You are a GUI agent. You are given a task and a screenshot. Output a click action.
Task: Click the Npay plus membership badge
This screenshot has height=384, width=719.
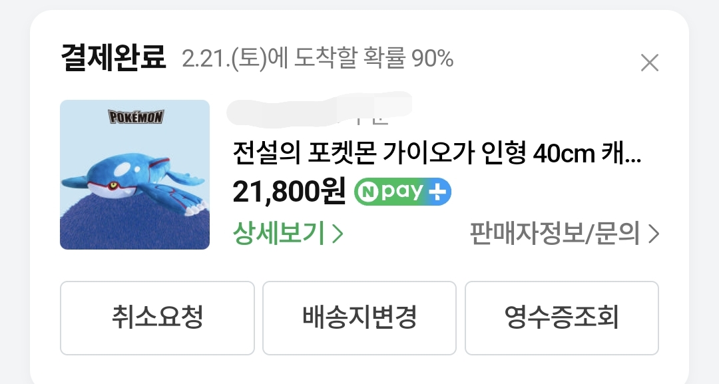(x=403, y=192)
